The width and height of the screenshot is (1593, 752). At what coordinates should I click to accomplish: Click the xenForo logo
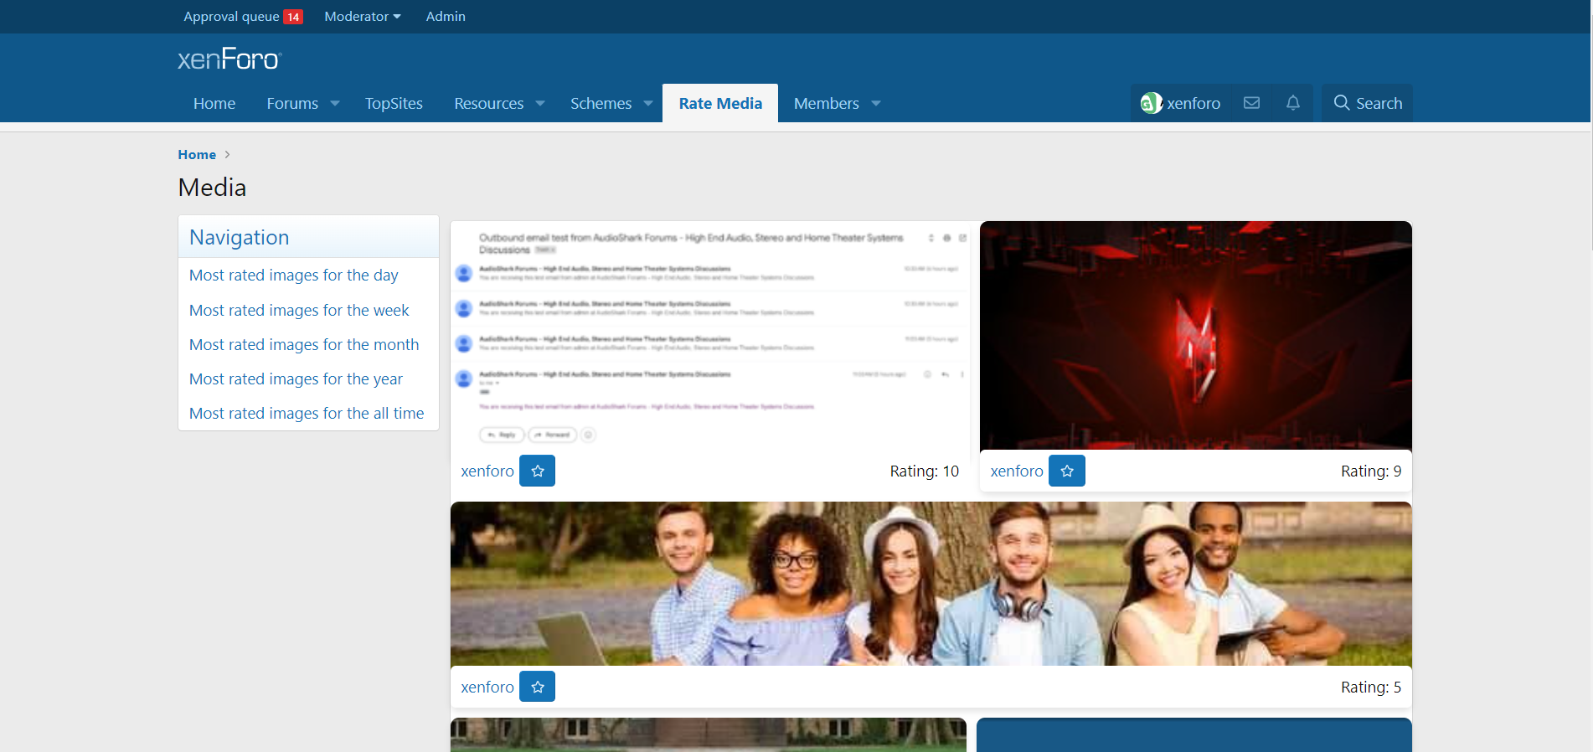click(x=229, y=59)
